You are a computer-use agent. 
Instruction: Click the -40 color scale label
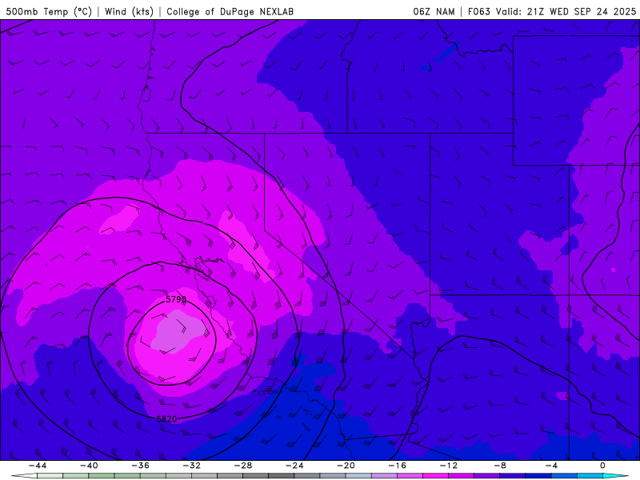click(x=89, y=466)
